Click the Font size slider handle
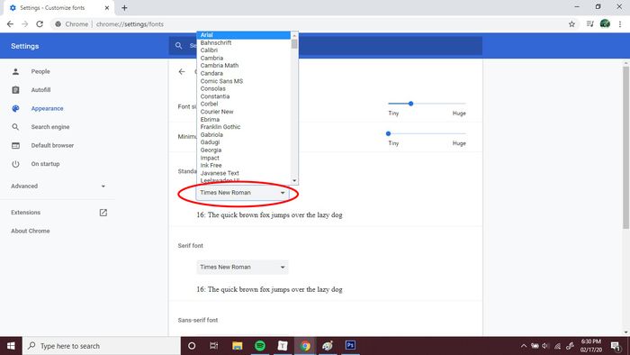The height and width of the screenshot is (355, 630). click(x=411, y=104)
